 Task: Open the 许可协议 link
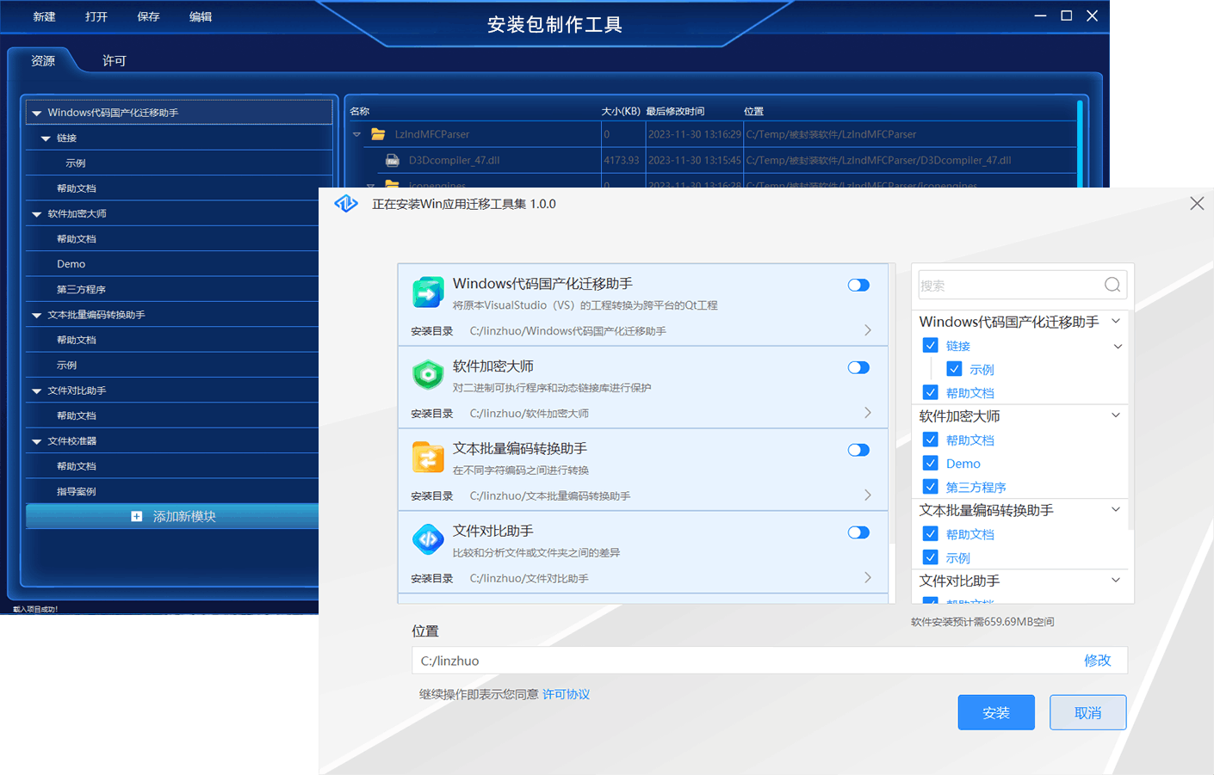[x=566, y=694]
